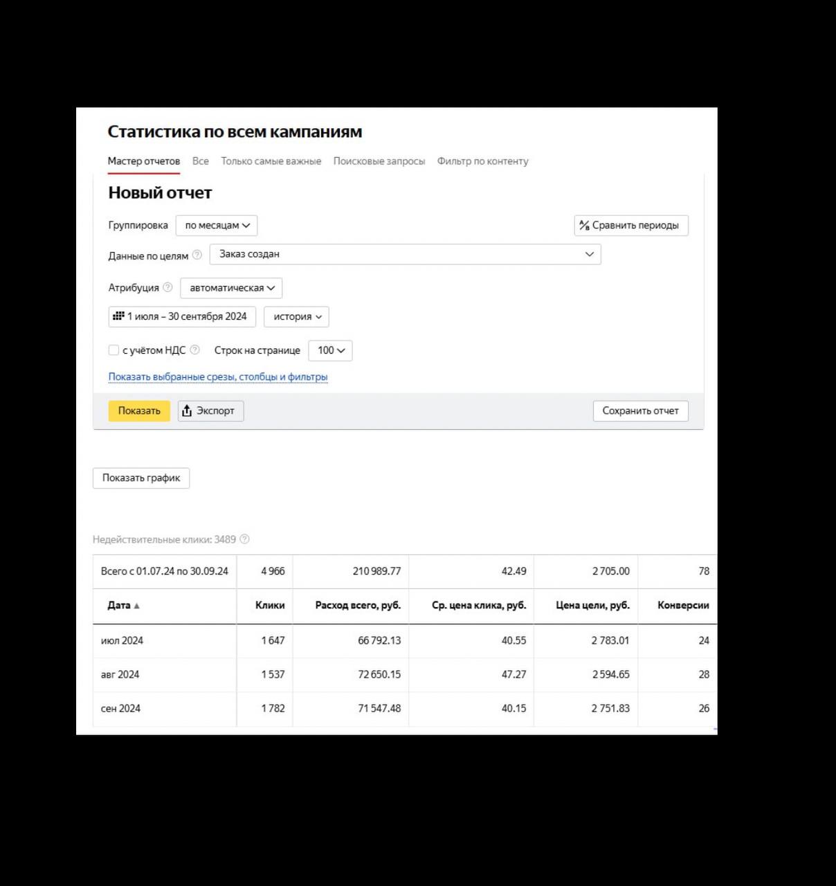Click the Экспорт button
This screenshot has width=836, height=886.
coord(210,411)
